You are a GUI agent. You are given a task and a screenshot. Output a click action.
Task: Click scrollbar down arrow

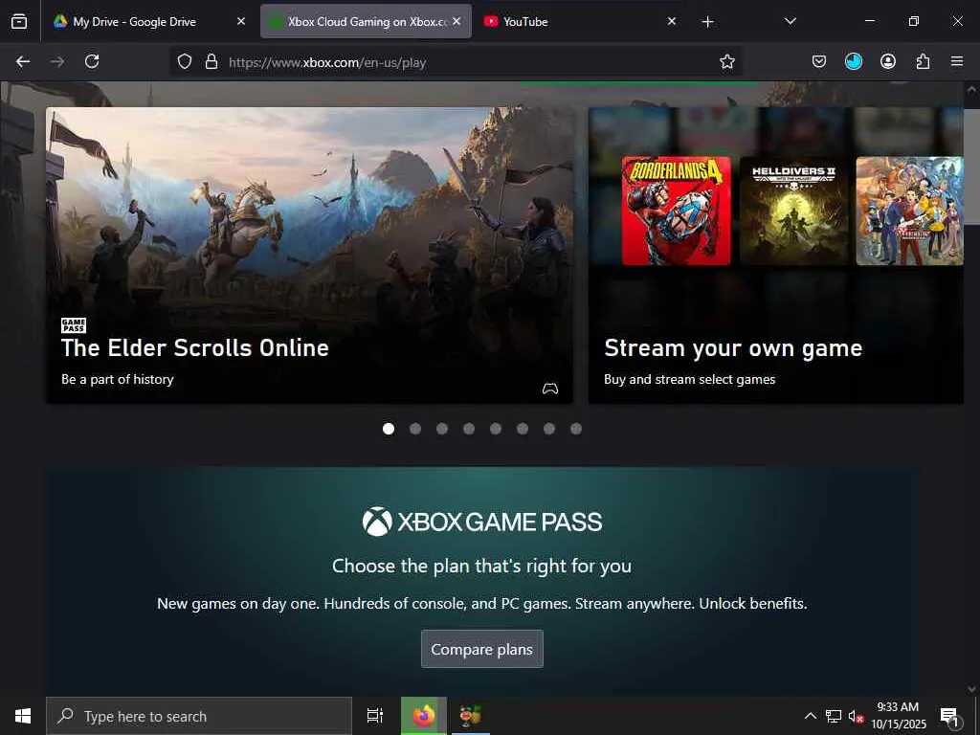tap(971, 689)
